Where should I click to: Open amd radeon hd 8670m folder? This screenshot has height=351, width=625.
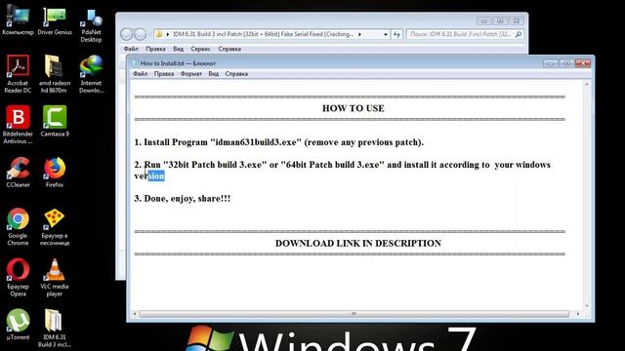pyautogui.click(x=55, y=74)
